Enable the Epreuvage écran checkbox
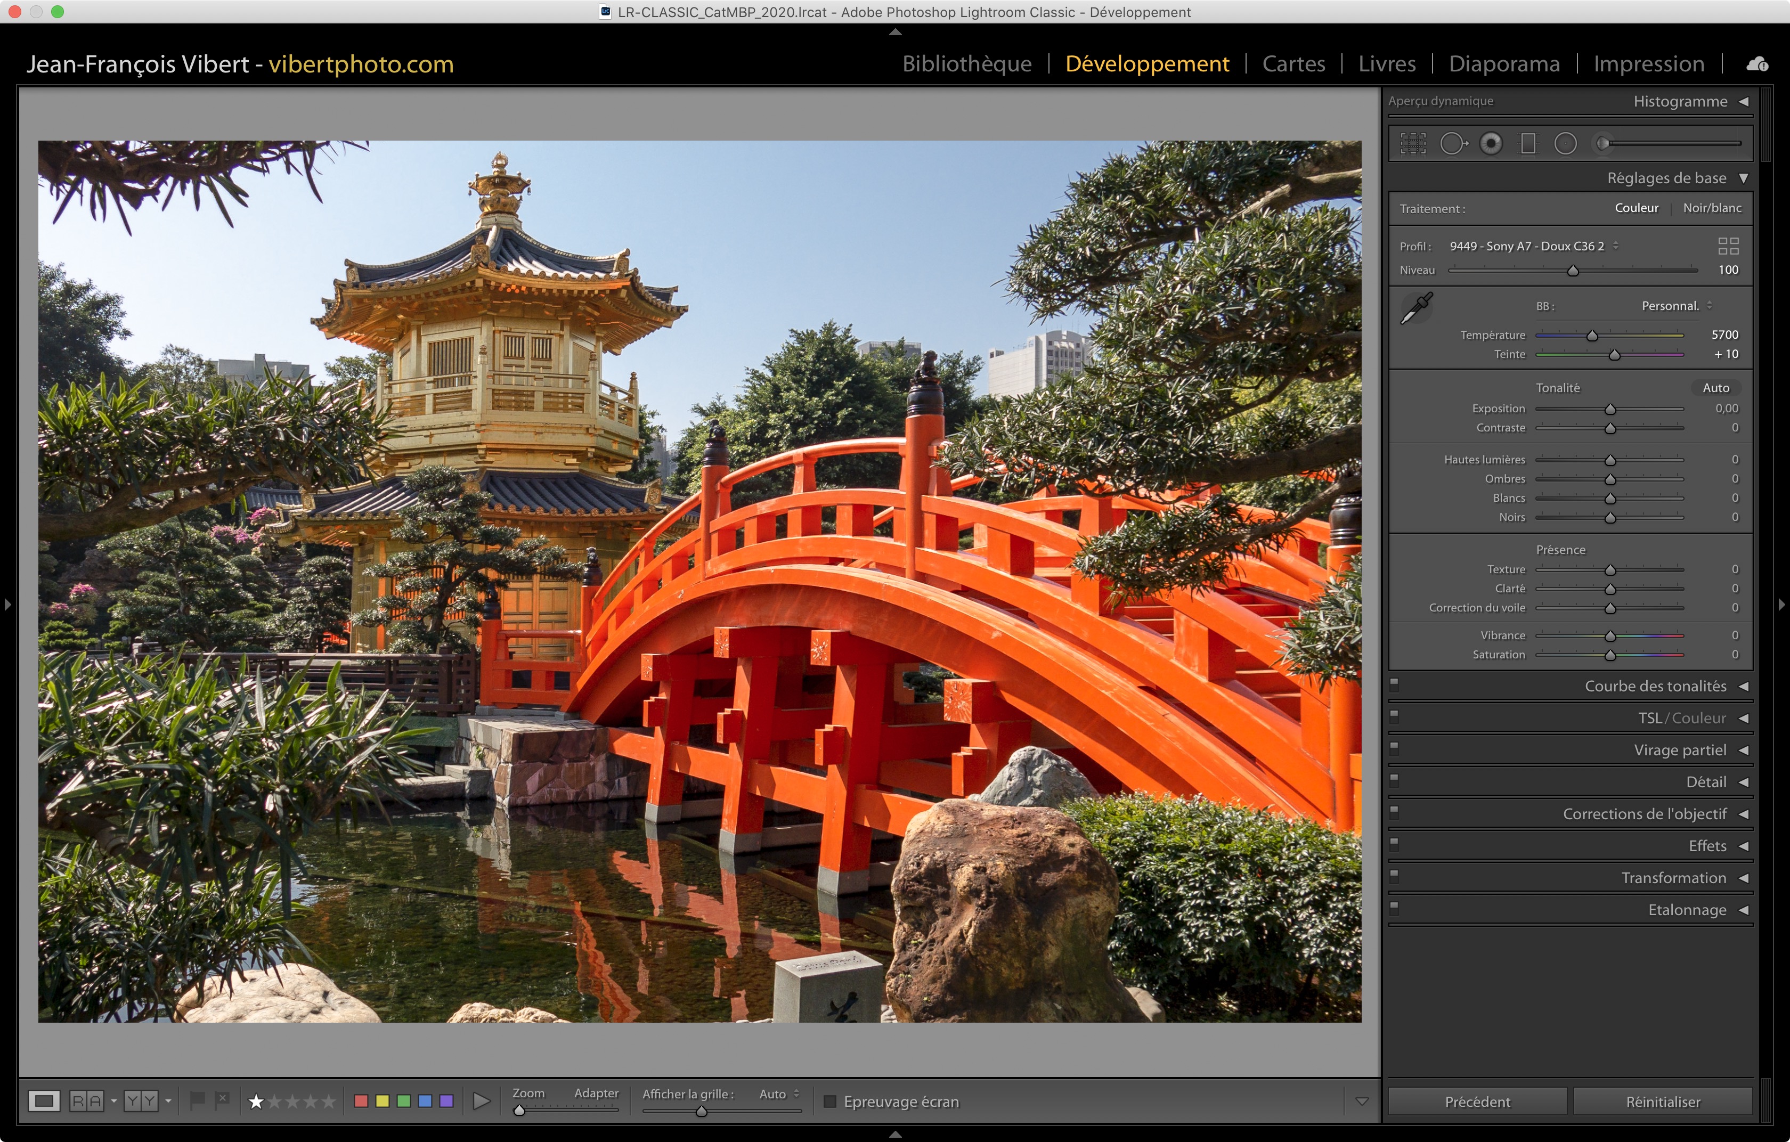Viewport: 1790px width, 1142px height. [831, 1101]
